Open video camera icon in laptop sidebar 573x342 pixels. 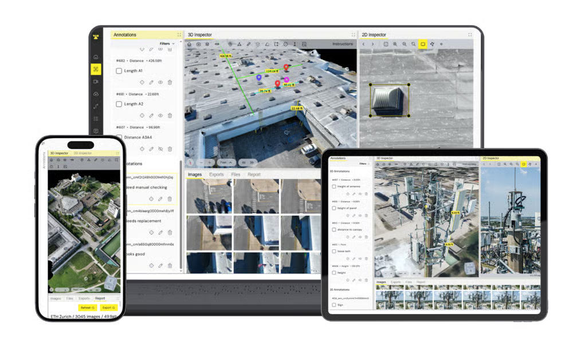point(96,82)
